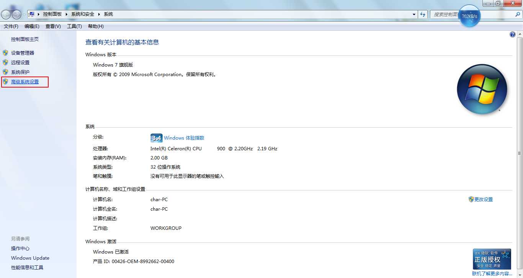Click 更改设置 link
The image size is (523, 278).
[484, 200]
